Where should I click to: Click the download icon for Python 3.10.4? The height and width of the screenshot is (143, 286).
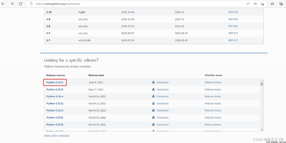click(153, 96)
